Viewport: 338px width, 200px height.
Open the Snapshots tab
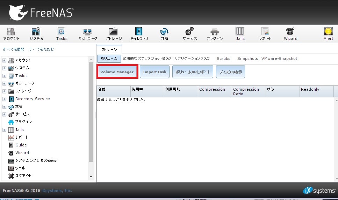pos(247,58)
